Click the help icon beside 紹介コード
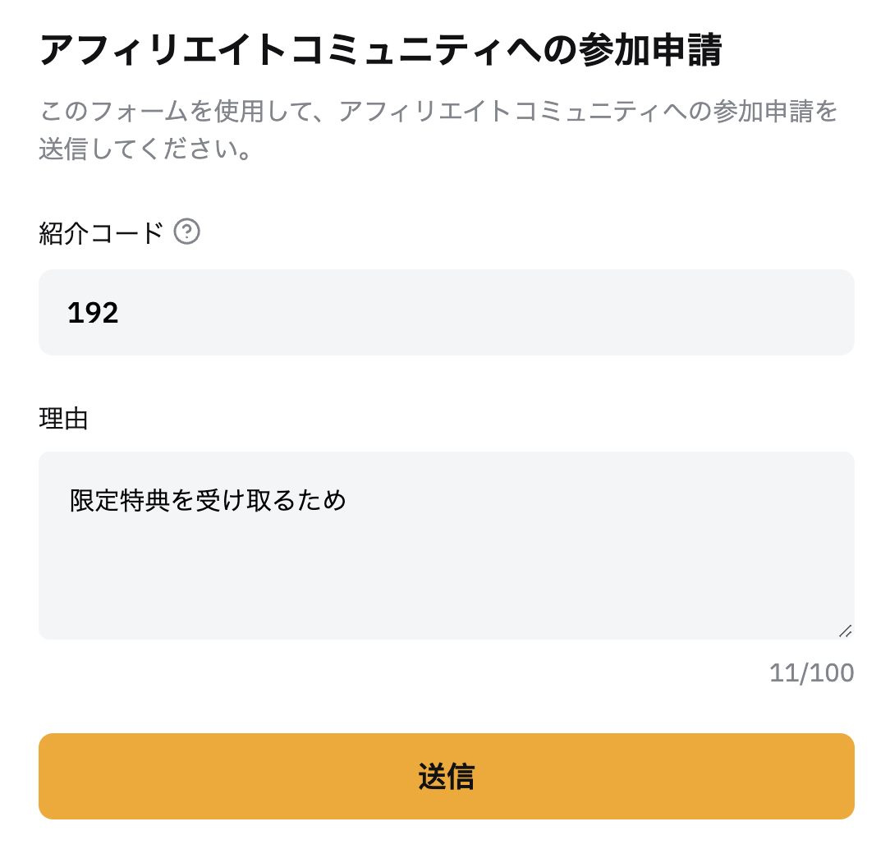 pyautogui.click(x=186, y=232)
